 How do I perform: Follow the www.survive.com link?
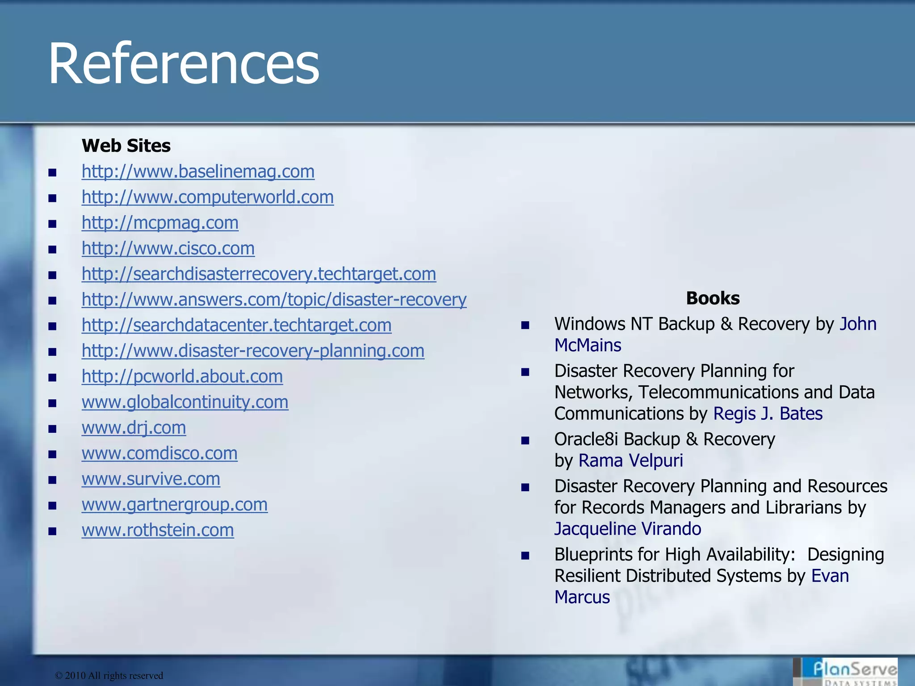151,479
